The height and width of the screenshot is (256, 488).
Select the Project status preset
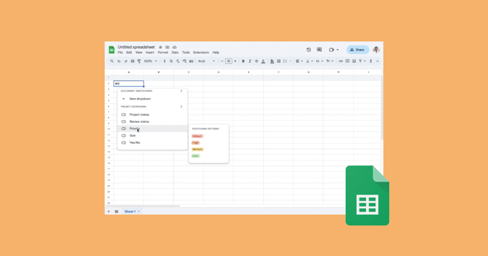tap(152, 115)
